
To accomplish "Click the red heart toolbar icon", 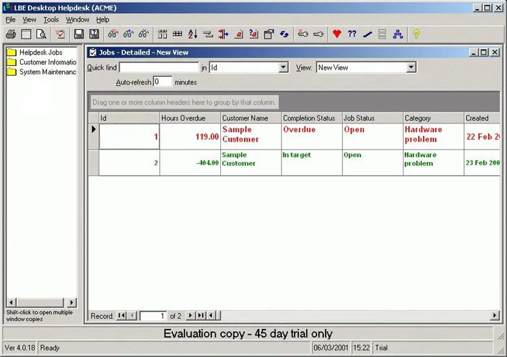I will (337, 34).
